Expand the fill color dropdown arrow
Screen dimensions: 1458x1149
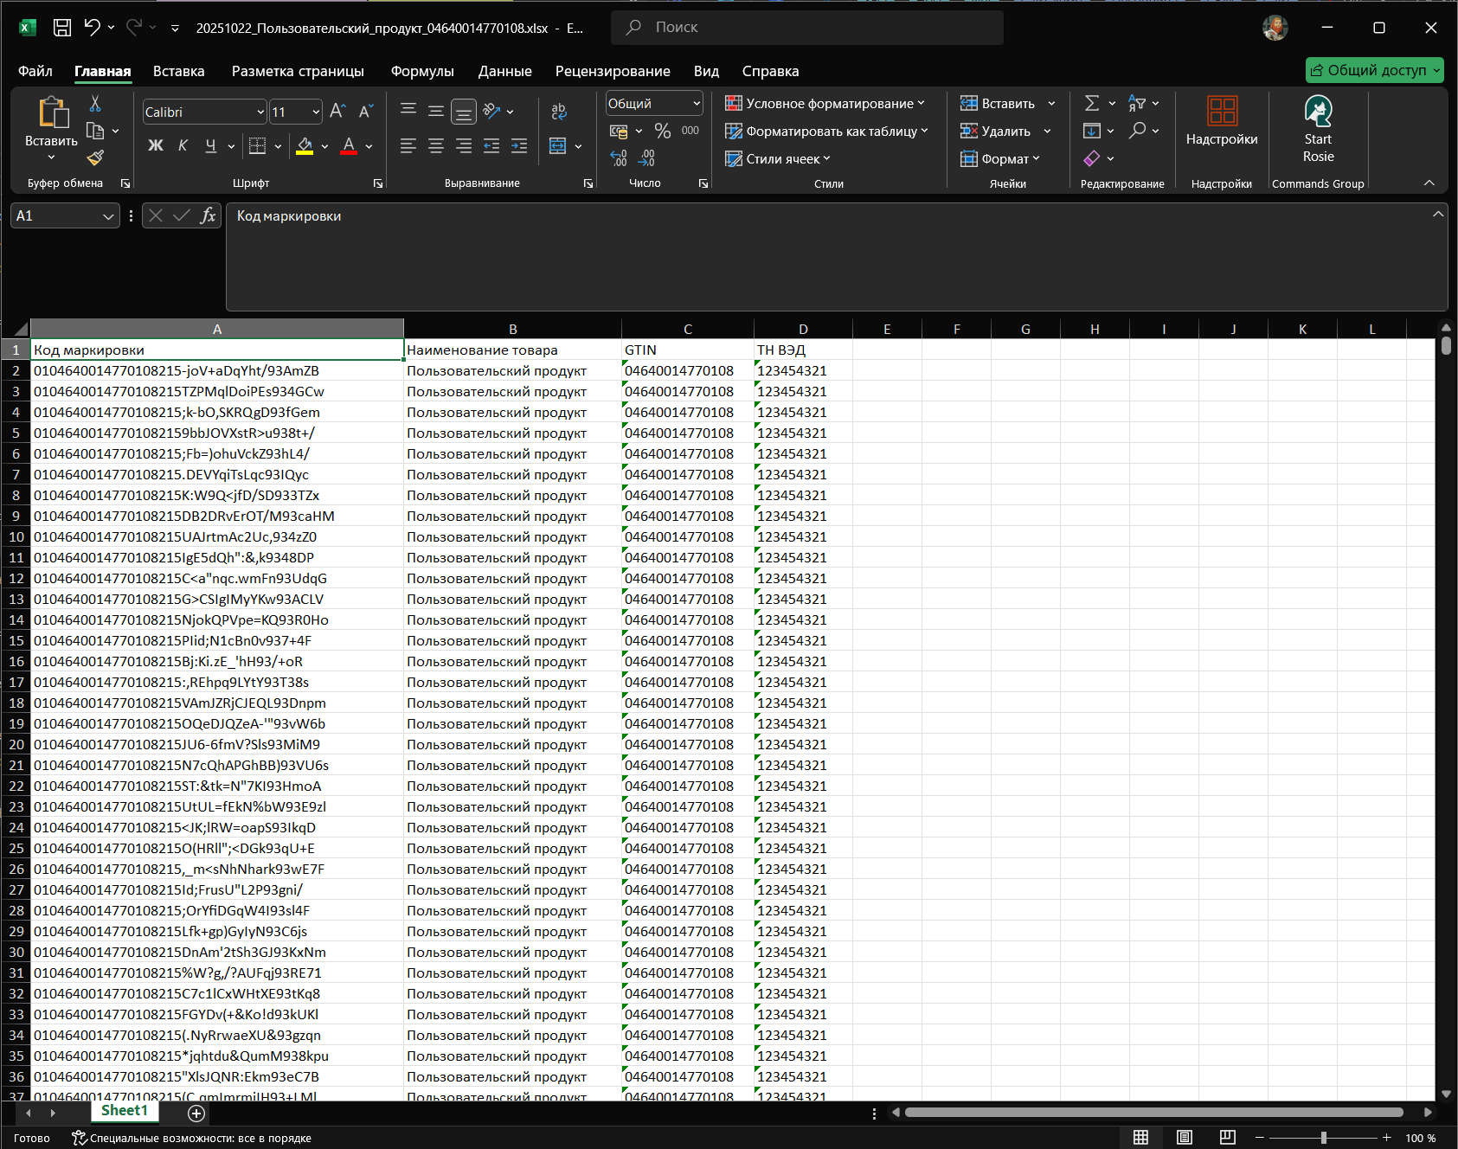[x=324, y=146]
